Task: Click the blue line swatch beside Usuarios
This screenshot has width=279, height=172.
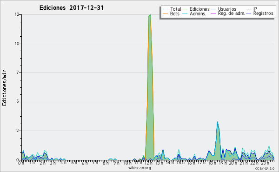Action: point(213,9)
